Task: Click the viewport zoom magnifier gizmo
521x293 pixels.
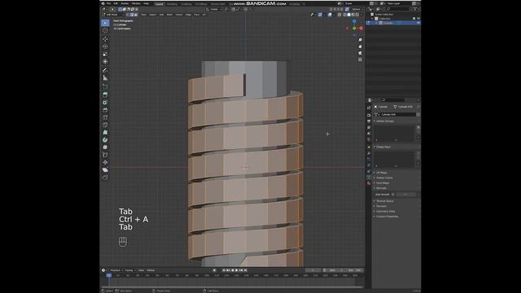Action: [x=360, y=40]
